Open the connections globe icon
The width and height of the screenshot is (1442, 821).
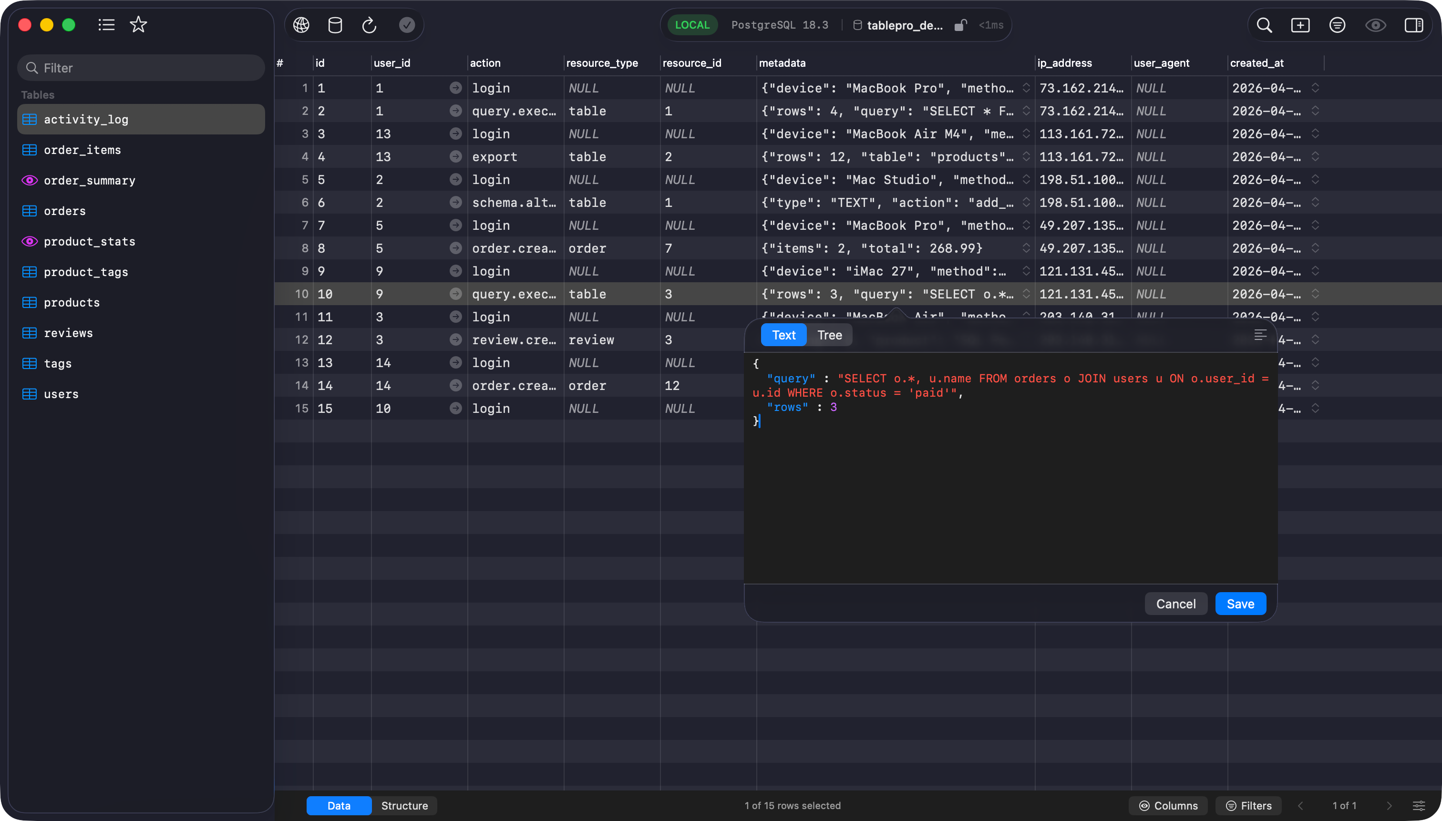click(x=301, y=25)
